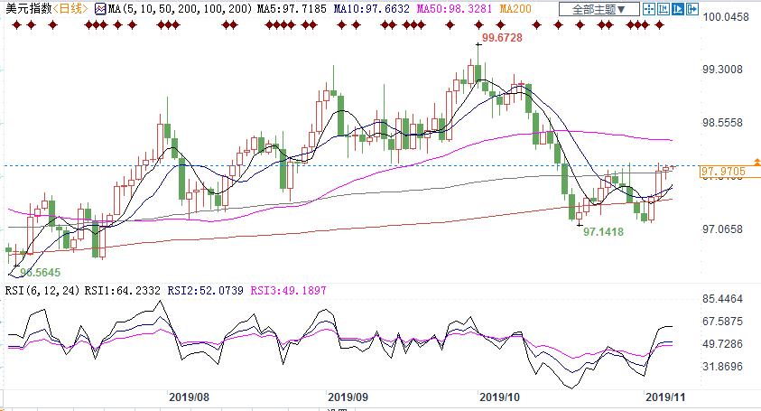Viewport: 761px width, 411px height.
Task: Toggle the MA10 line legend
Action: coord(359,9)
